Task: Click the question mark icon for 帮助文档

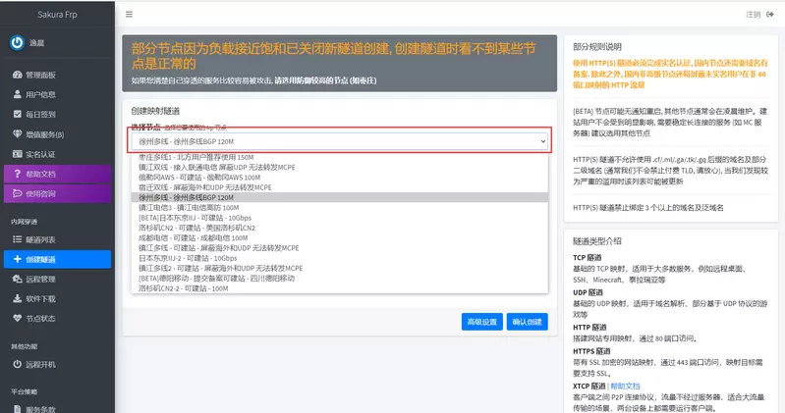Action: tap(18, 174)
